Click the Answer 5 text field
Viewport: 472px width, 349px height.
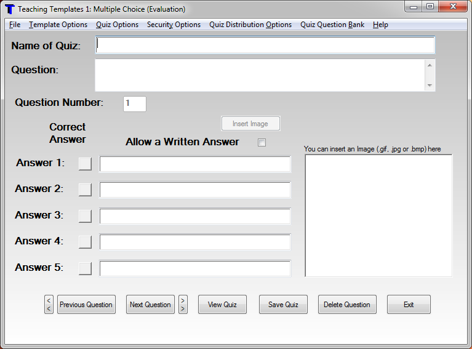tap(195, 268)
